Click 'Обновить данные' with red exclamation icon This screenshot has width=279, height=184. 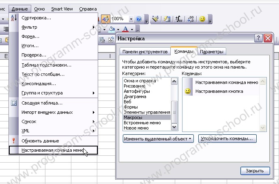point(40,141)
